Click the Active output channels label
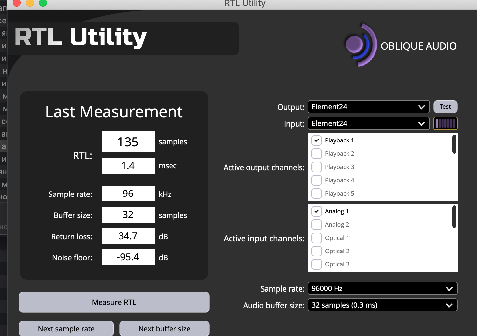The width and height of the screenshot is (477, 336). 264,168
